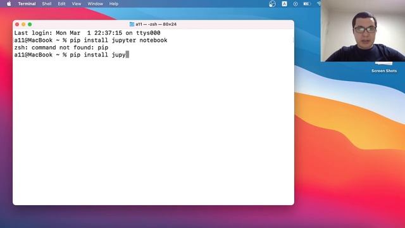Select the Screen Shots desktop folder
The width and height of the screenshot is (405, 228).
tap(384, 68)
